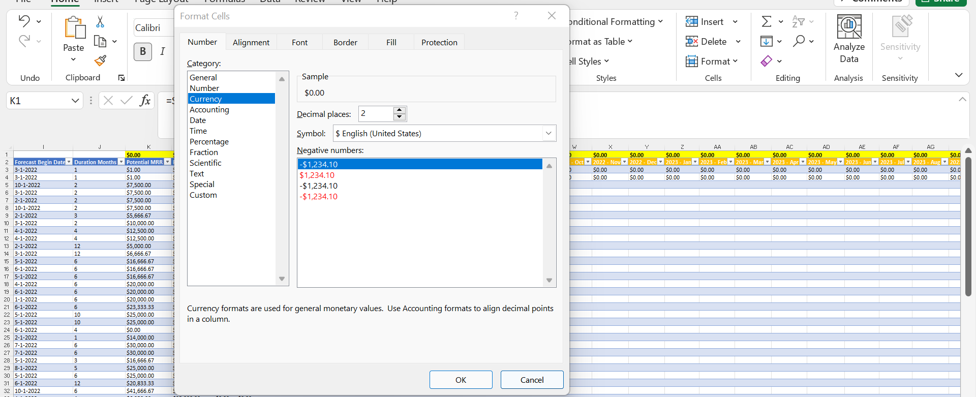Open Analyze Data
This screenshot has height=397, width=976.
849,39
